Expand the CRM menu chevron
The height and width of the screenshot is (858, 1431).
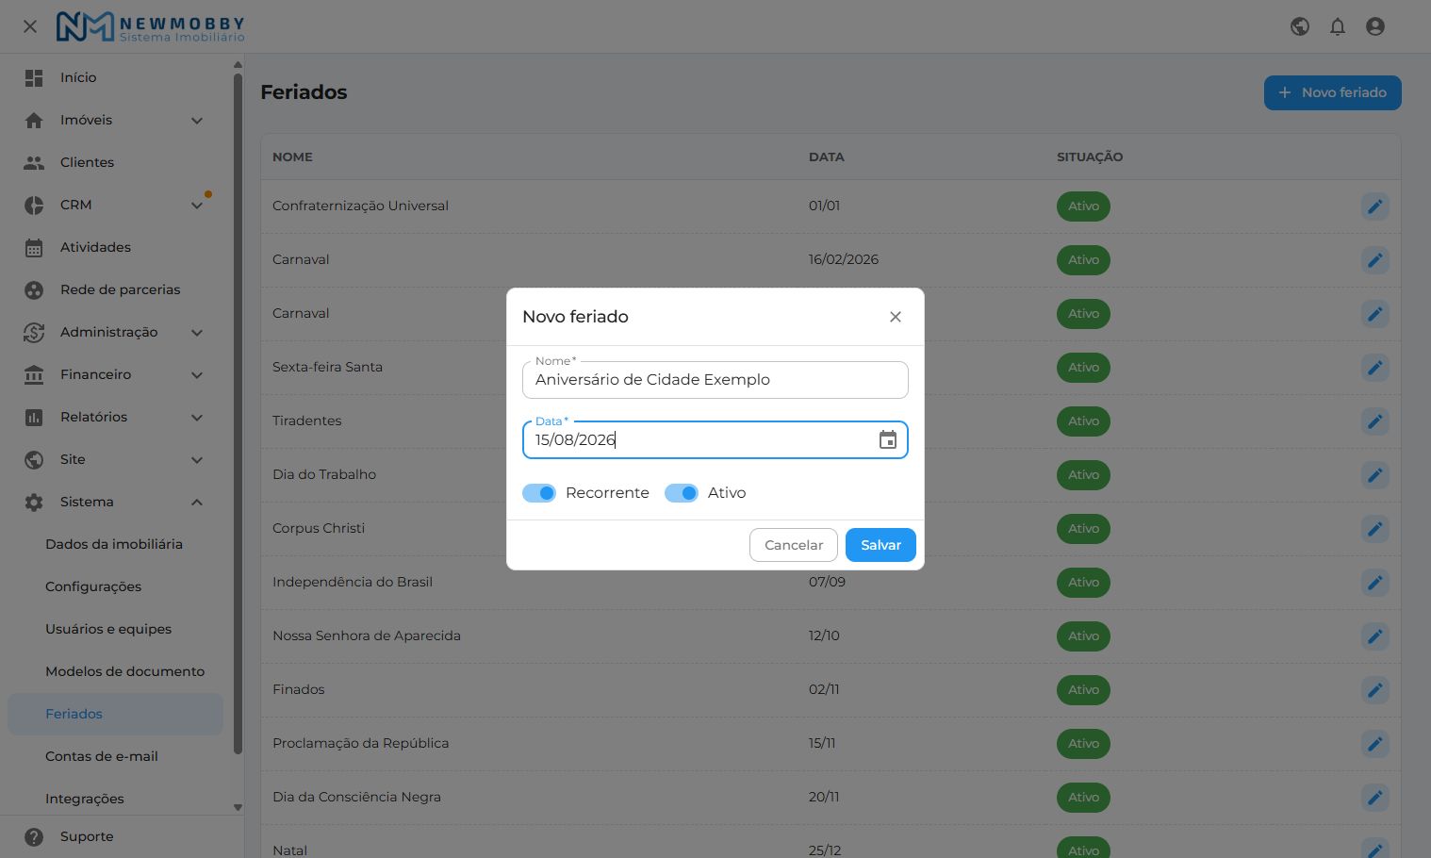pyautogui.click(x=197, y=206)
